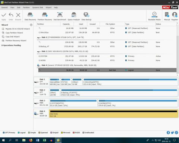The height and width of the screenshot is (143, 179).
Task: Select Disk 3 drive icon in disk map
Action: point(37,103)
